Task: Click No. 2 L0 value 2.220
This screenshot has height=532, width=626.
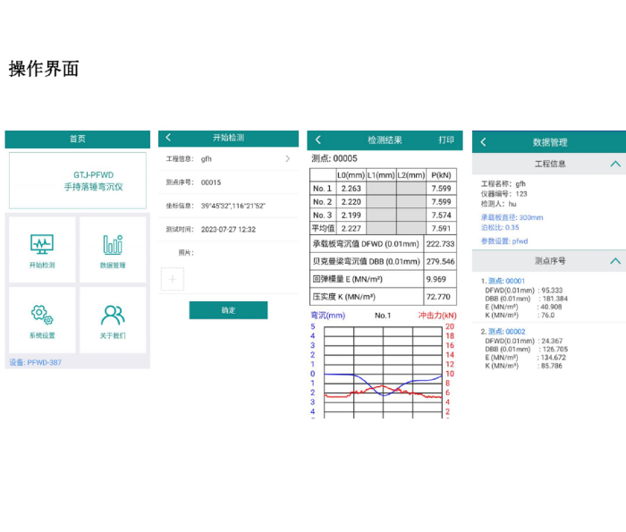Action: click(x=351, y=202)
